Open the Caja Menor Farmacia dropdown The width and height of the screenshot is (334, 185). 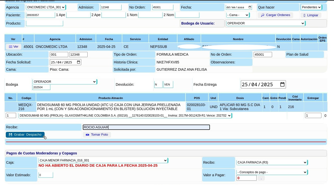coord(103,160)
